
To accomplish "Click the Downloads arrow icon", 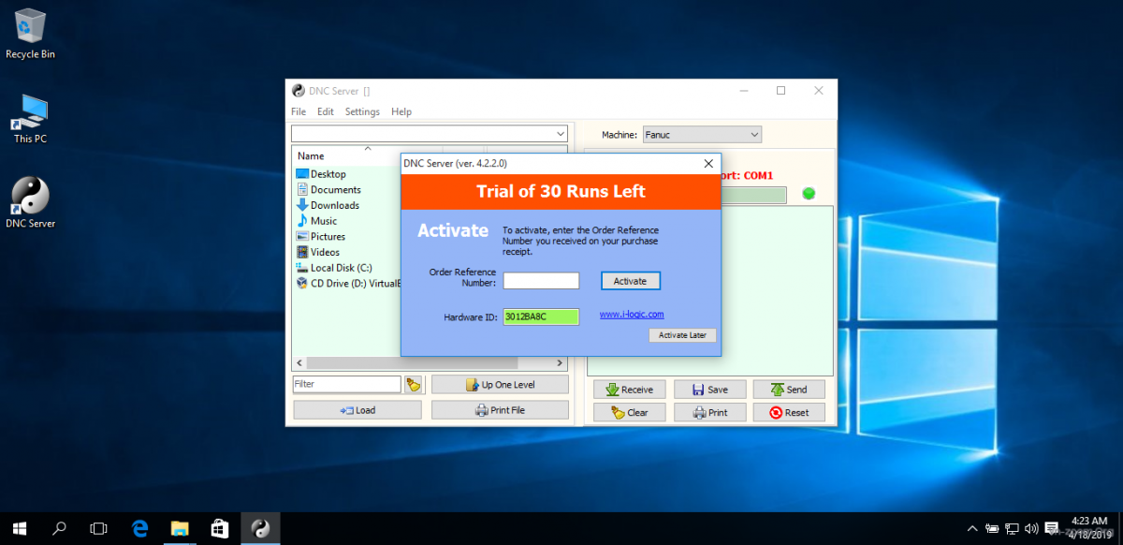I will click(x=302, y=205).
